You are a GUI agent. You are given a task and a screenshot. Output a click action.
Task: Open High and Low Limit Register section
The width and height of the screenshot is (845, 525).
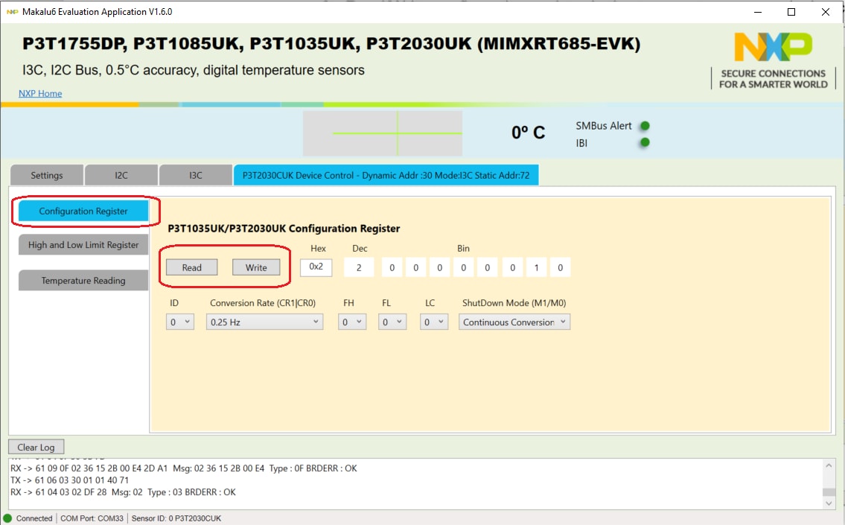83,245
